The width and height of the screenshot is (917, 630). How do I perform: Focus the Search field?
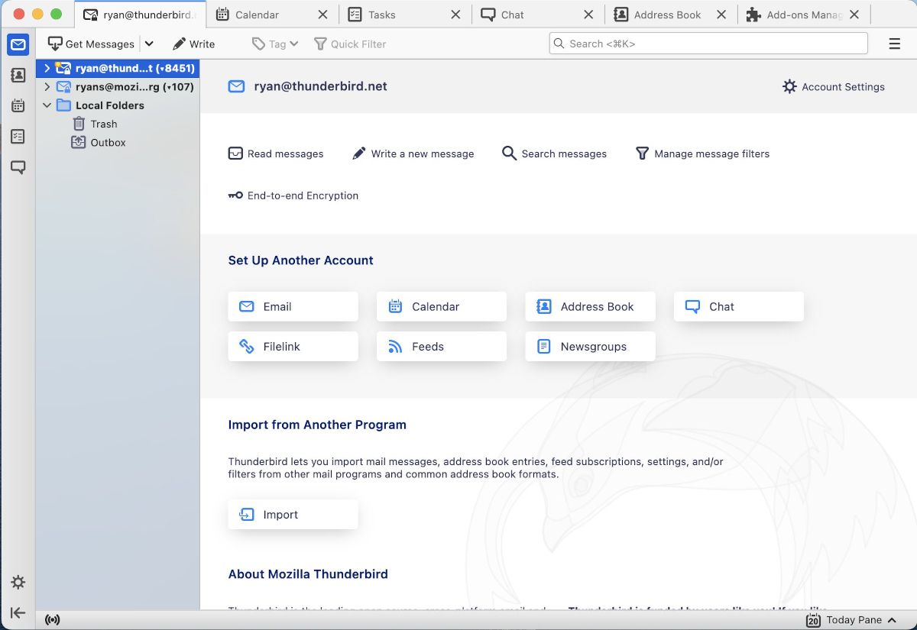tap(708, 44)
